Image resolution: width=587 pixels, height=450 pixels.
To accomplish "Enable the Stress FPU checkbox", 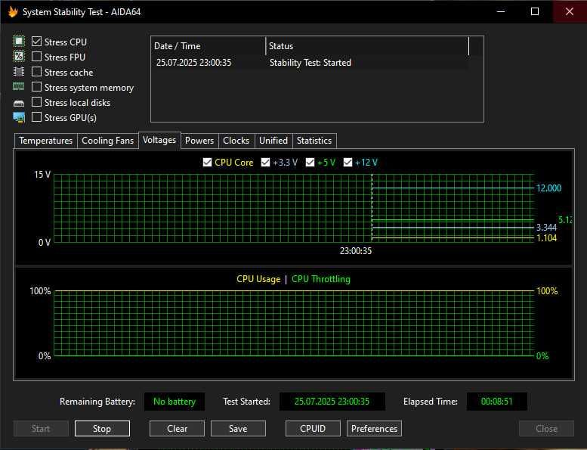I will [37, 57].
